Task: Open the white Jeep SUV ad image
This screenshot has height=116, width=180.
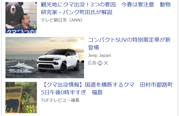Action: [x=45, y=57]
